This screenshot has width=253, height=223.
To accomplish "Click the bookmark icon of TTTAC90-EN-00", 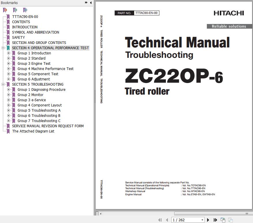I will point(8,17).
